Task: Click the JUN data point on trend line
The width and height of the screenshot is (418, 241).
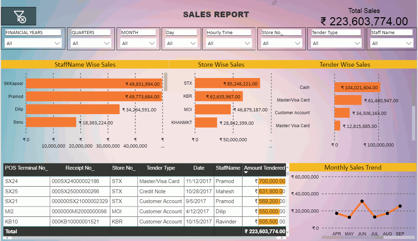Action: point(362,201)
